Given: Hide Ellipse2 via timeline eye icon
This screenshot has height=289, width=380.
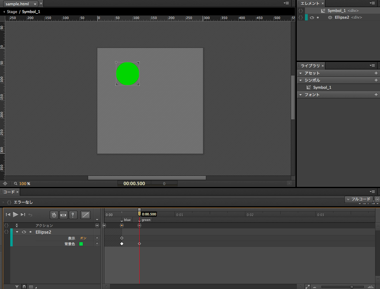Looking at the screenshot, I should [24, 232].
